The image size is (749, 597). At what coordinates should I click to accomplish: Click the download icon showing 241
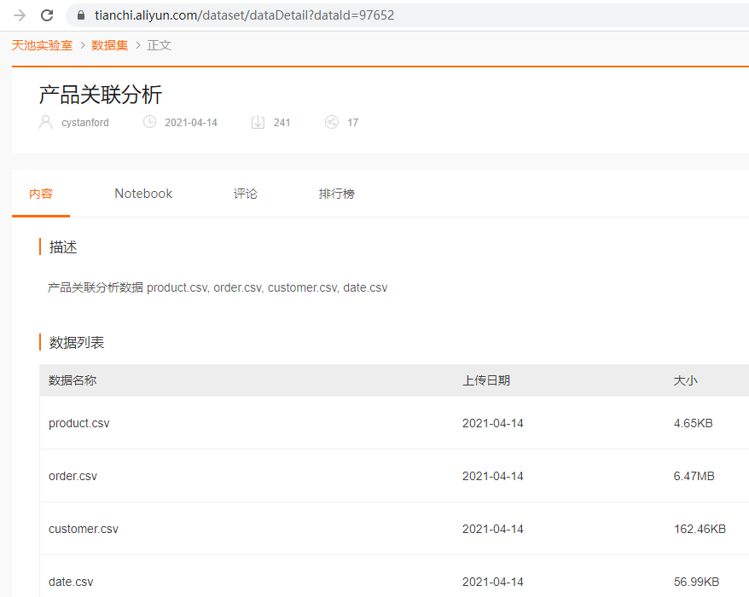258,122
